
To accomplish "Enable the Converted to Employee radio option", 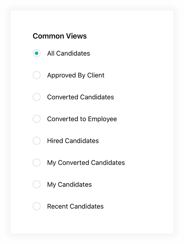I will click(x=37, y=119).
